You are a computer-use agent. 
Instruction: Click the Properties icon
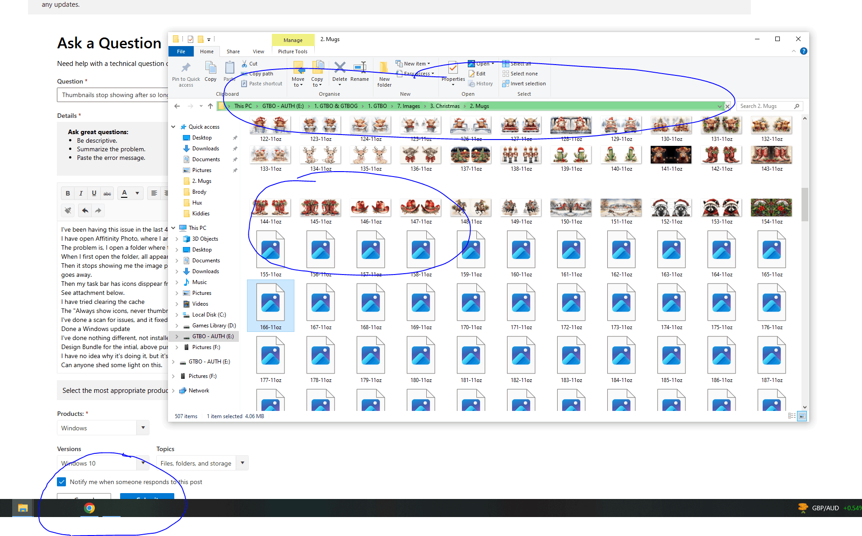pyautogui.click(x=453, y=68)
